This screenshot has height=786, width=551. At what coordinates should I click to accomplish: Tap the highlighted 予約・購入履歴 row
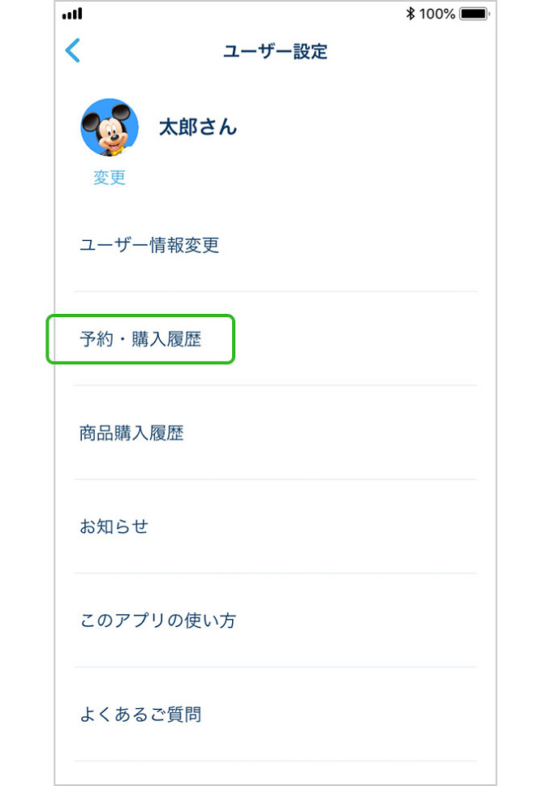[x=140, y=340]
